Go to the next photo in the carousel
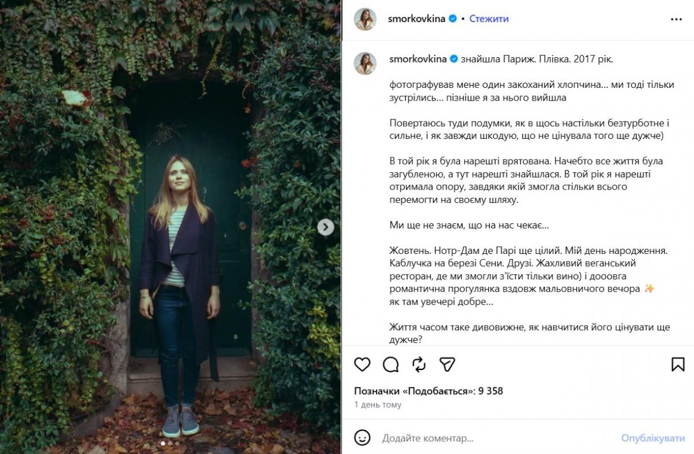This screenshot has height=454, width=694. (x=326, y=227)
